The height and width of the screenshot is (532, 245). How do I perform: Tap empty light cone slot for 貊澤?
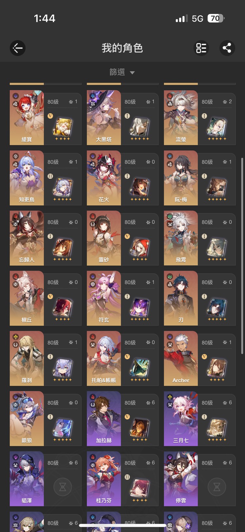(63, 487)
